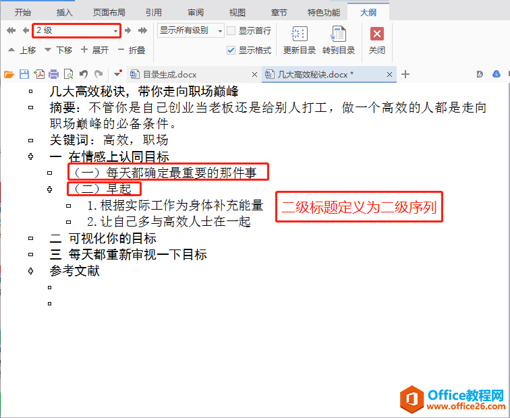Viewport: 510px width, 418px height.
Task: Click the print preview icon
Action: point(68,74)
